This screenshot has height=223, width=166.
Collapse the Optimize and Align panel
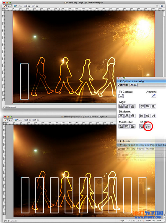click(x=120, y=81)
